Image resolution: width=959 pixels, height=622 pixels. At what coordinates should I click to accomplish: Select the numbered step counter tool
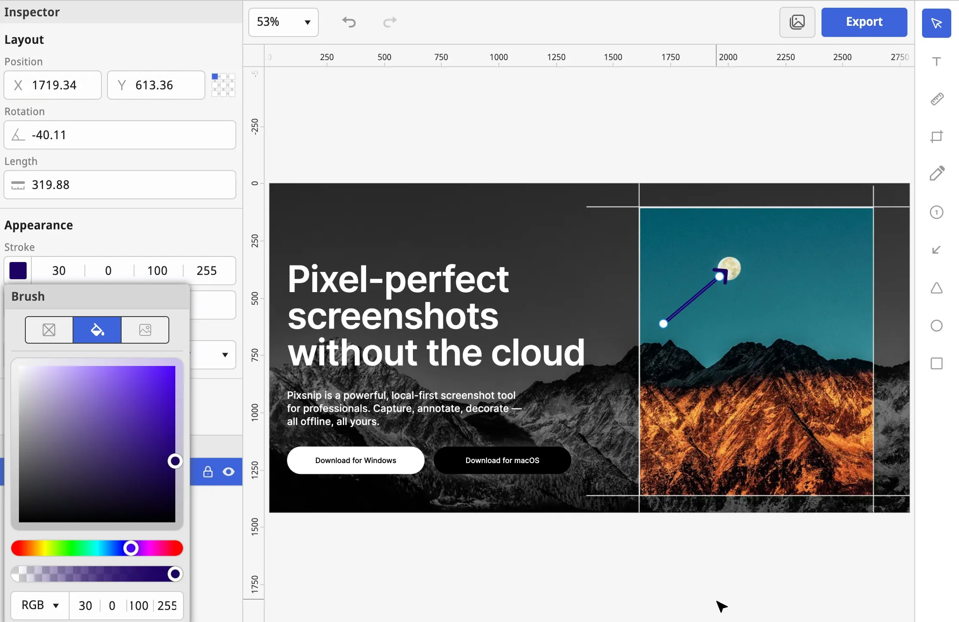[x=937, y=212]
